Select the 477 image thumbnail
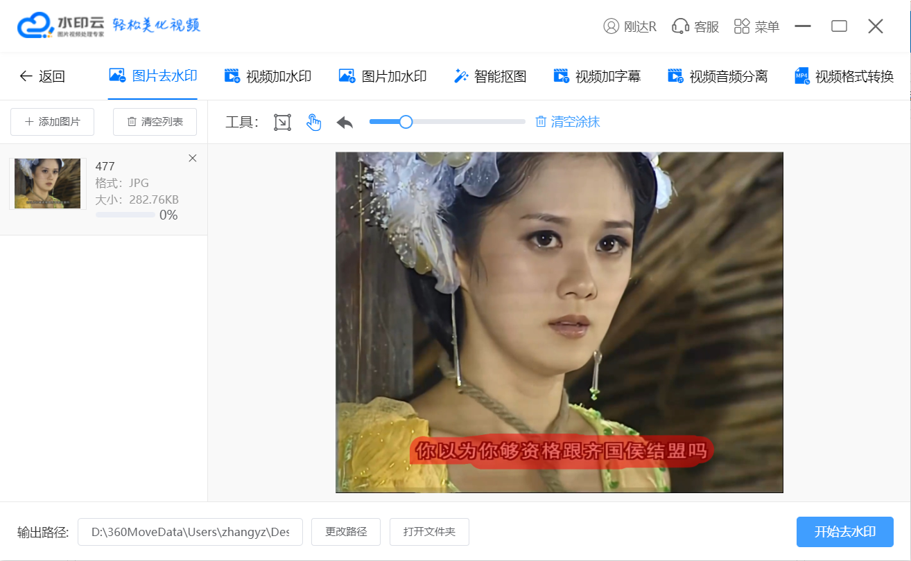This screenshot has height=561, width=911. coord(48,184)
